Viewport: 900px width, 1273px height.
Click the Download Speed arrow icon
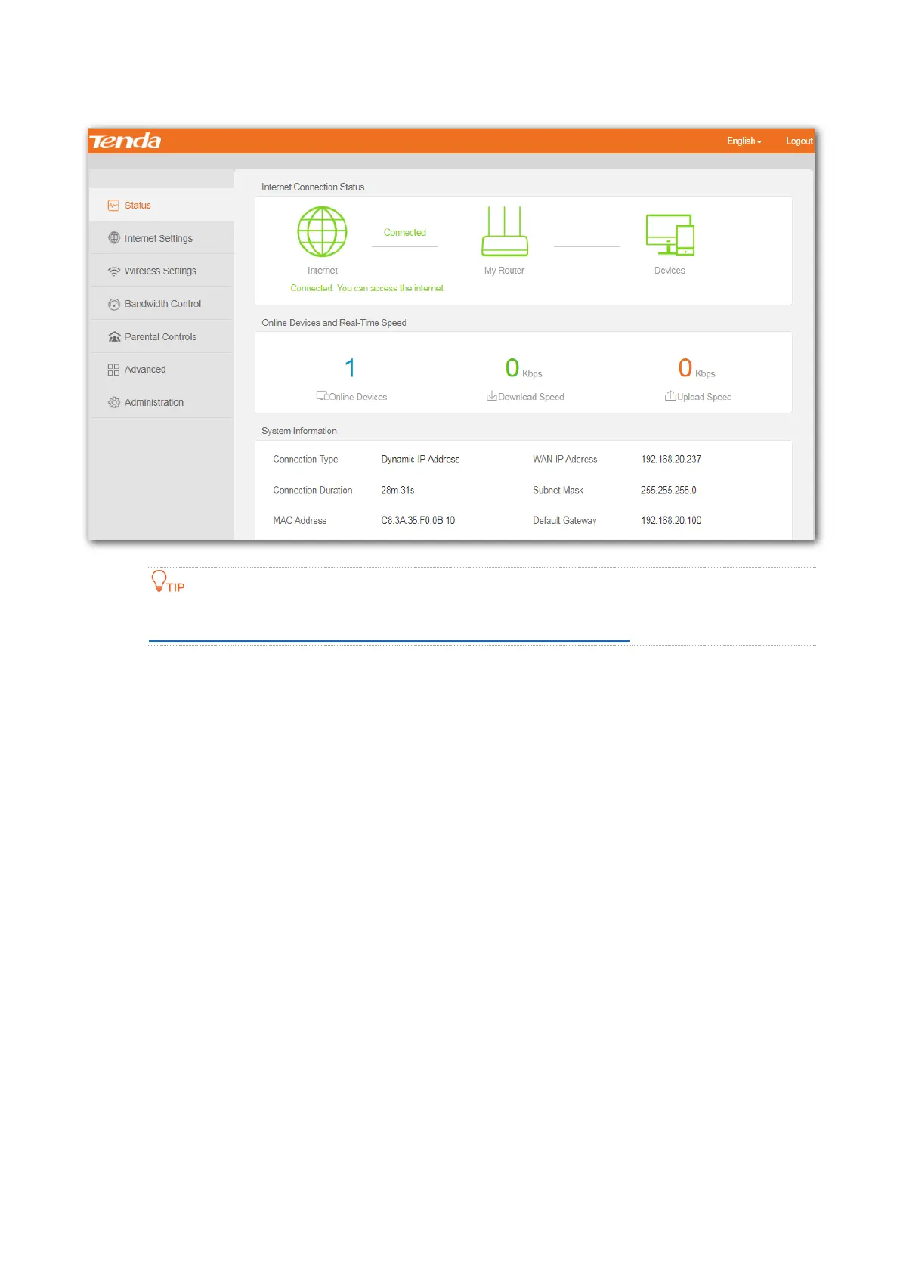coord(491,396)
